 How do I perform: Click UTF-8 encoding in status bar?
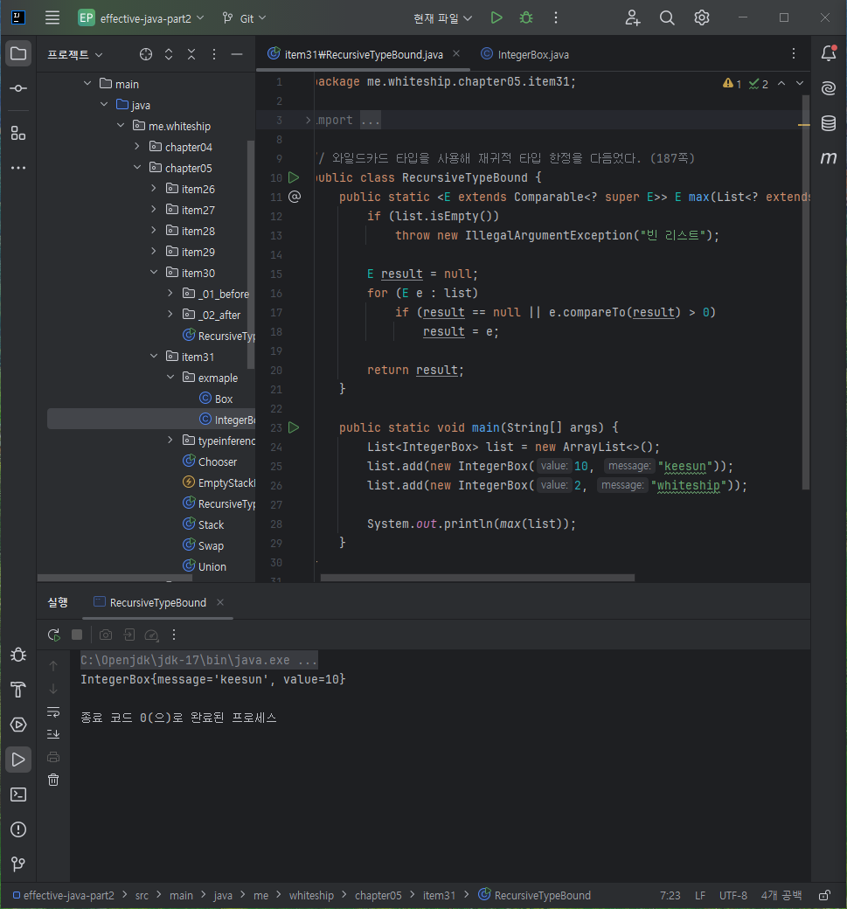pyautogui.click(x=732, y=895)
